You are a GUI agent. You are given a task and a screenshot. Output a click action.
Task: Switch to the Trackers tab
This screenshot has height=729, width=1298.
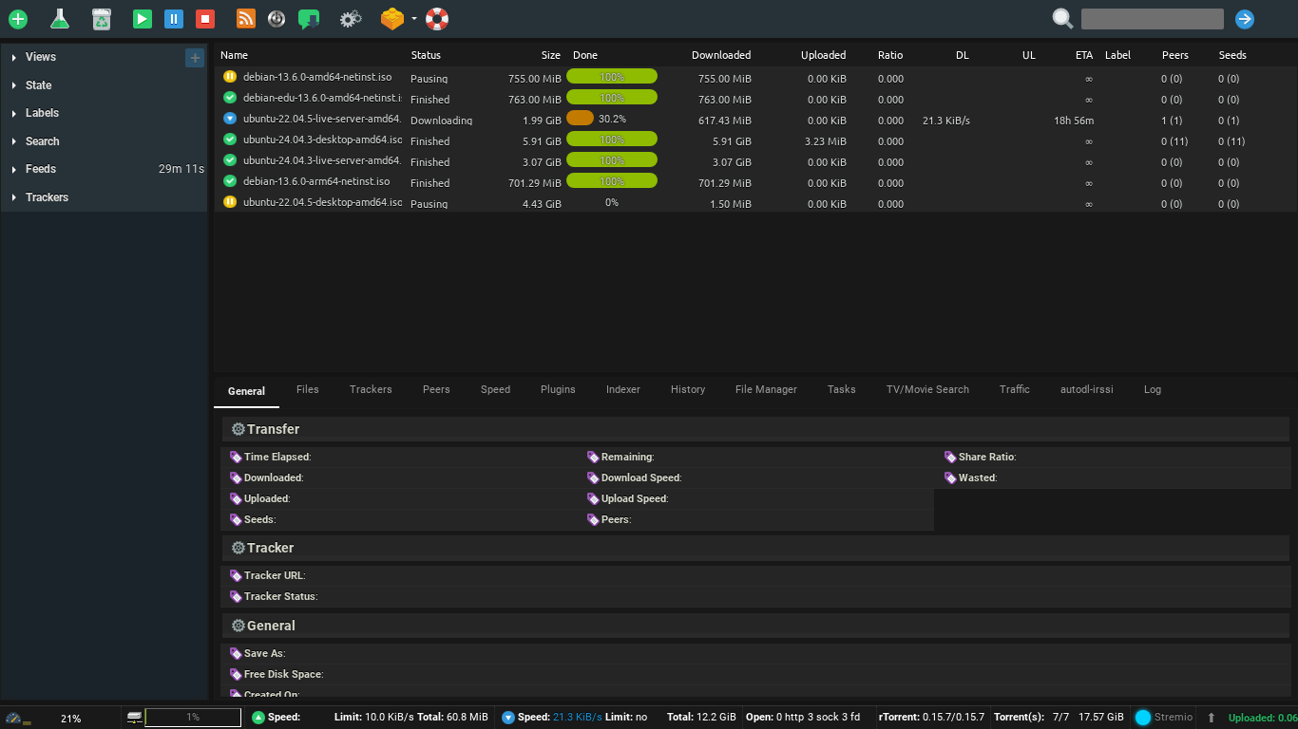(371, 389)
